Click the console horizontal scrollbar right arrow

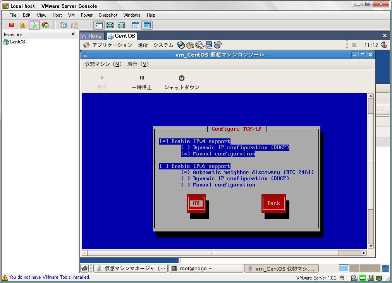[364, 253]
